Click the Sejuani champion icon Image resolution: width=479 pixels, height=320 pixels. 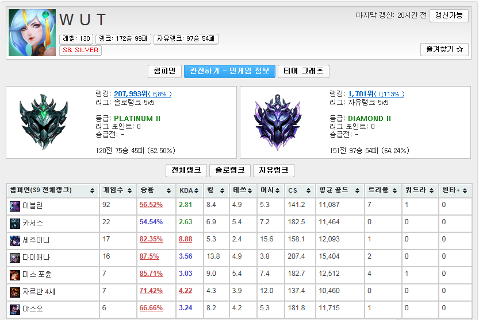click(x=15, y=241)
